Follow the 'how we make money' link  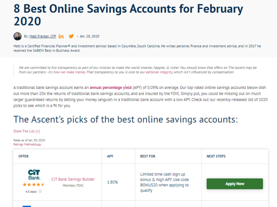(69, 72)
